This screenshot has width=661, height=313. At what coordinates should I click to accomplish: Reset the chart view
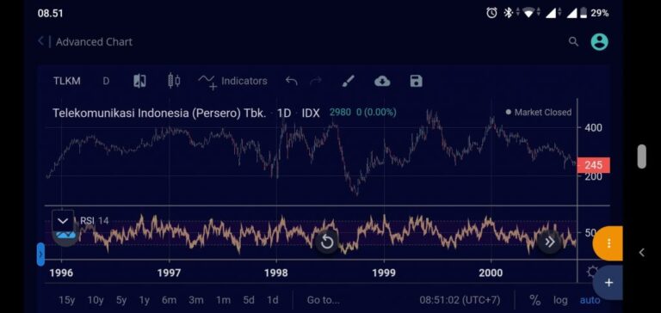[x=327, y=242]
